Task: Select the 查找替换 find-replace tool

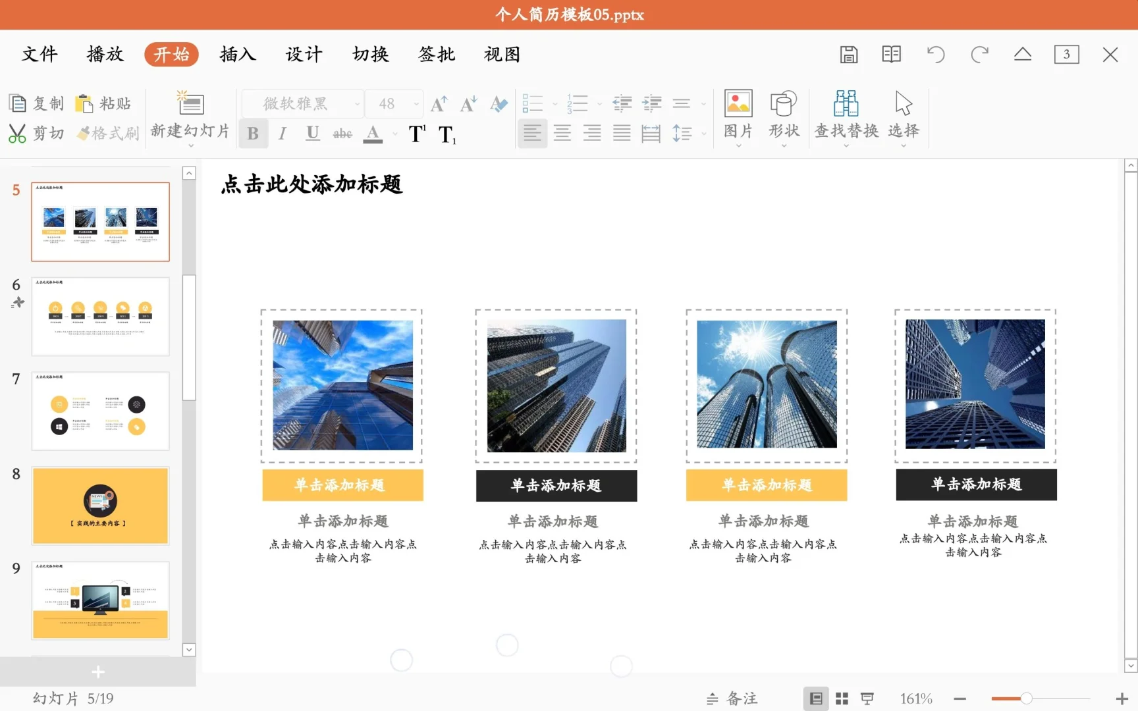Action: (846, 116)
